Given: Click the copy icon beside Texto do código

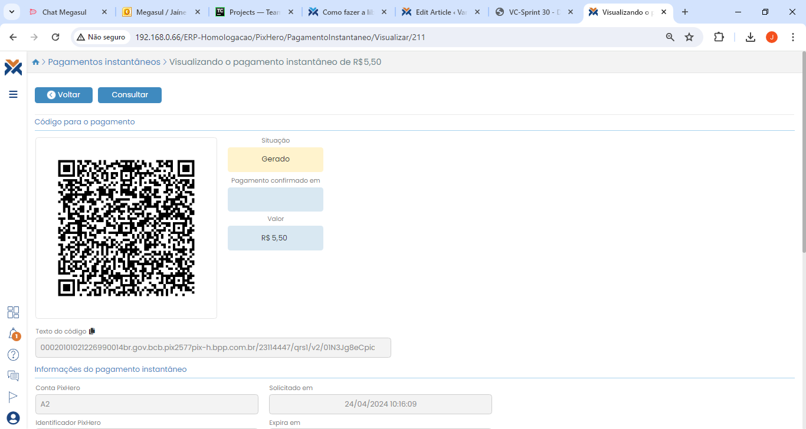Looking at the screenshot, I should pos(92,331).
